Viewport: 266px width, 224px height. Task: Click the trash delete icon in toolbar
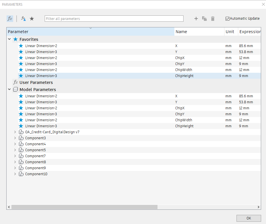click(x=213, y=19)
